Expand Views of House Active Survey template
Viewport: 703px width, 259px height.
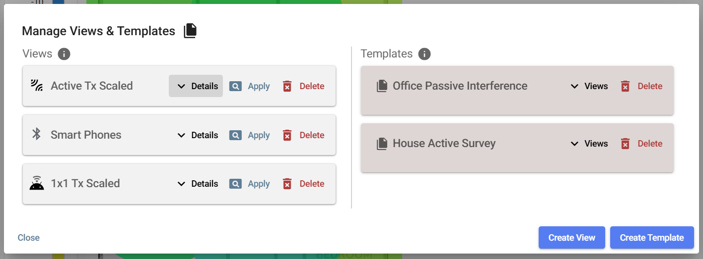tap(589, 144)
